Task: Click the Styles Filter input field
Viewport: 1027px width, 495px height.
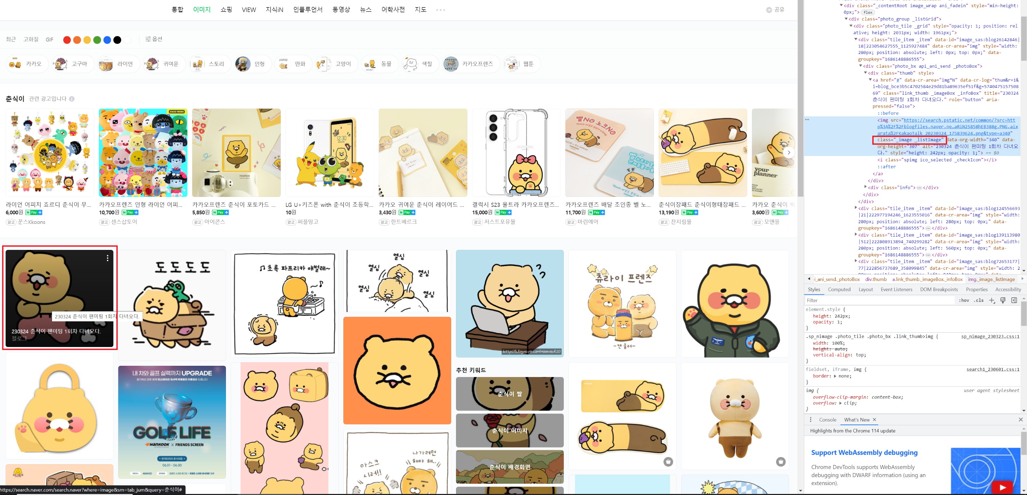Action: pyautogui.click(x=877, y=300)
